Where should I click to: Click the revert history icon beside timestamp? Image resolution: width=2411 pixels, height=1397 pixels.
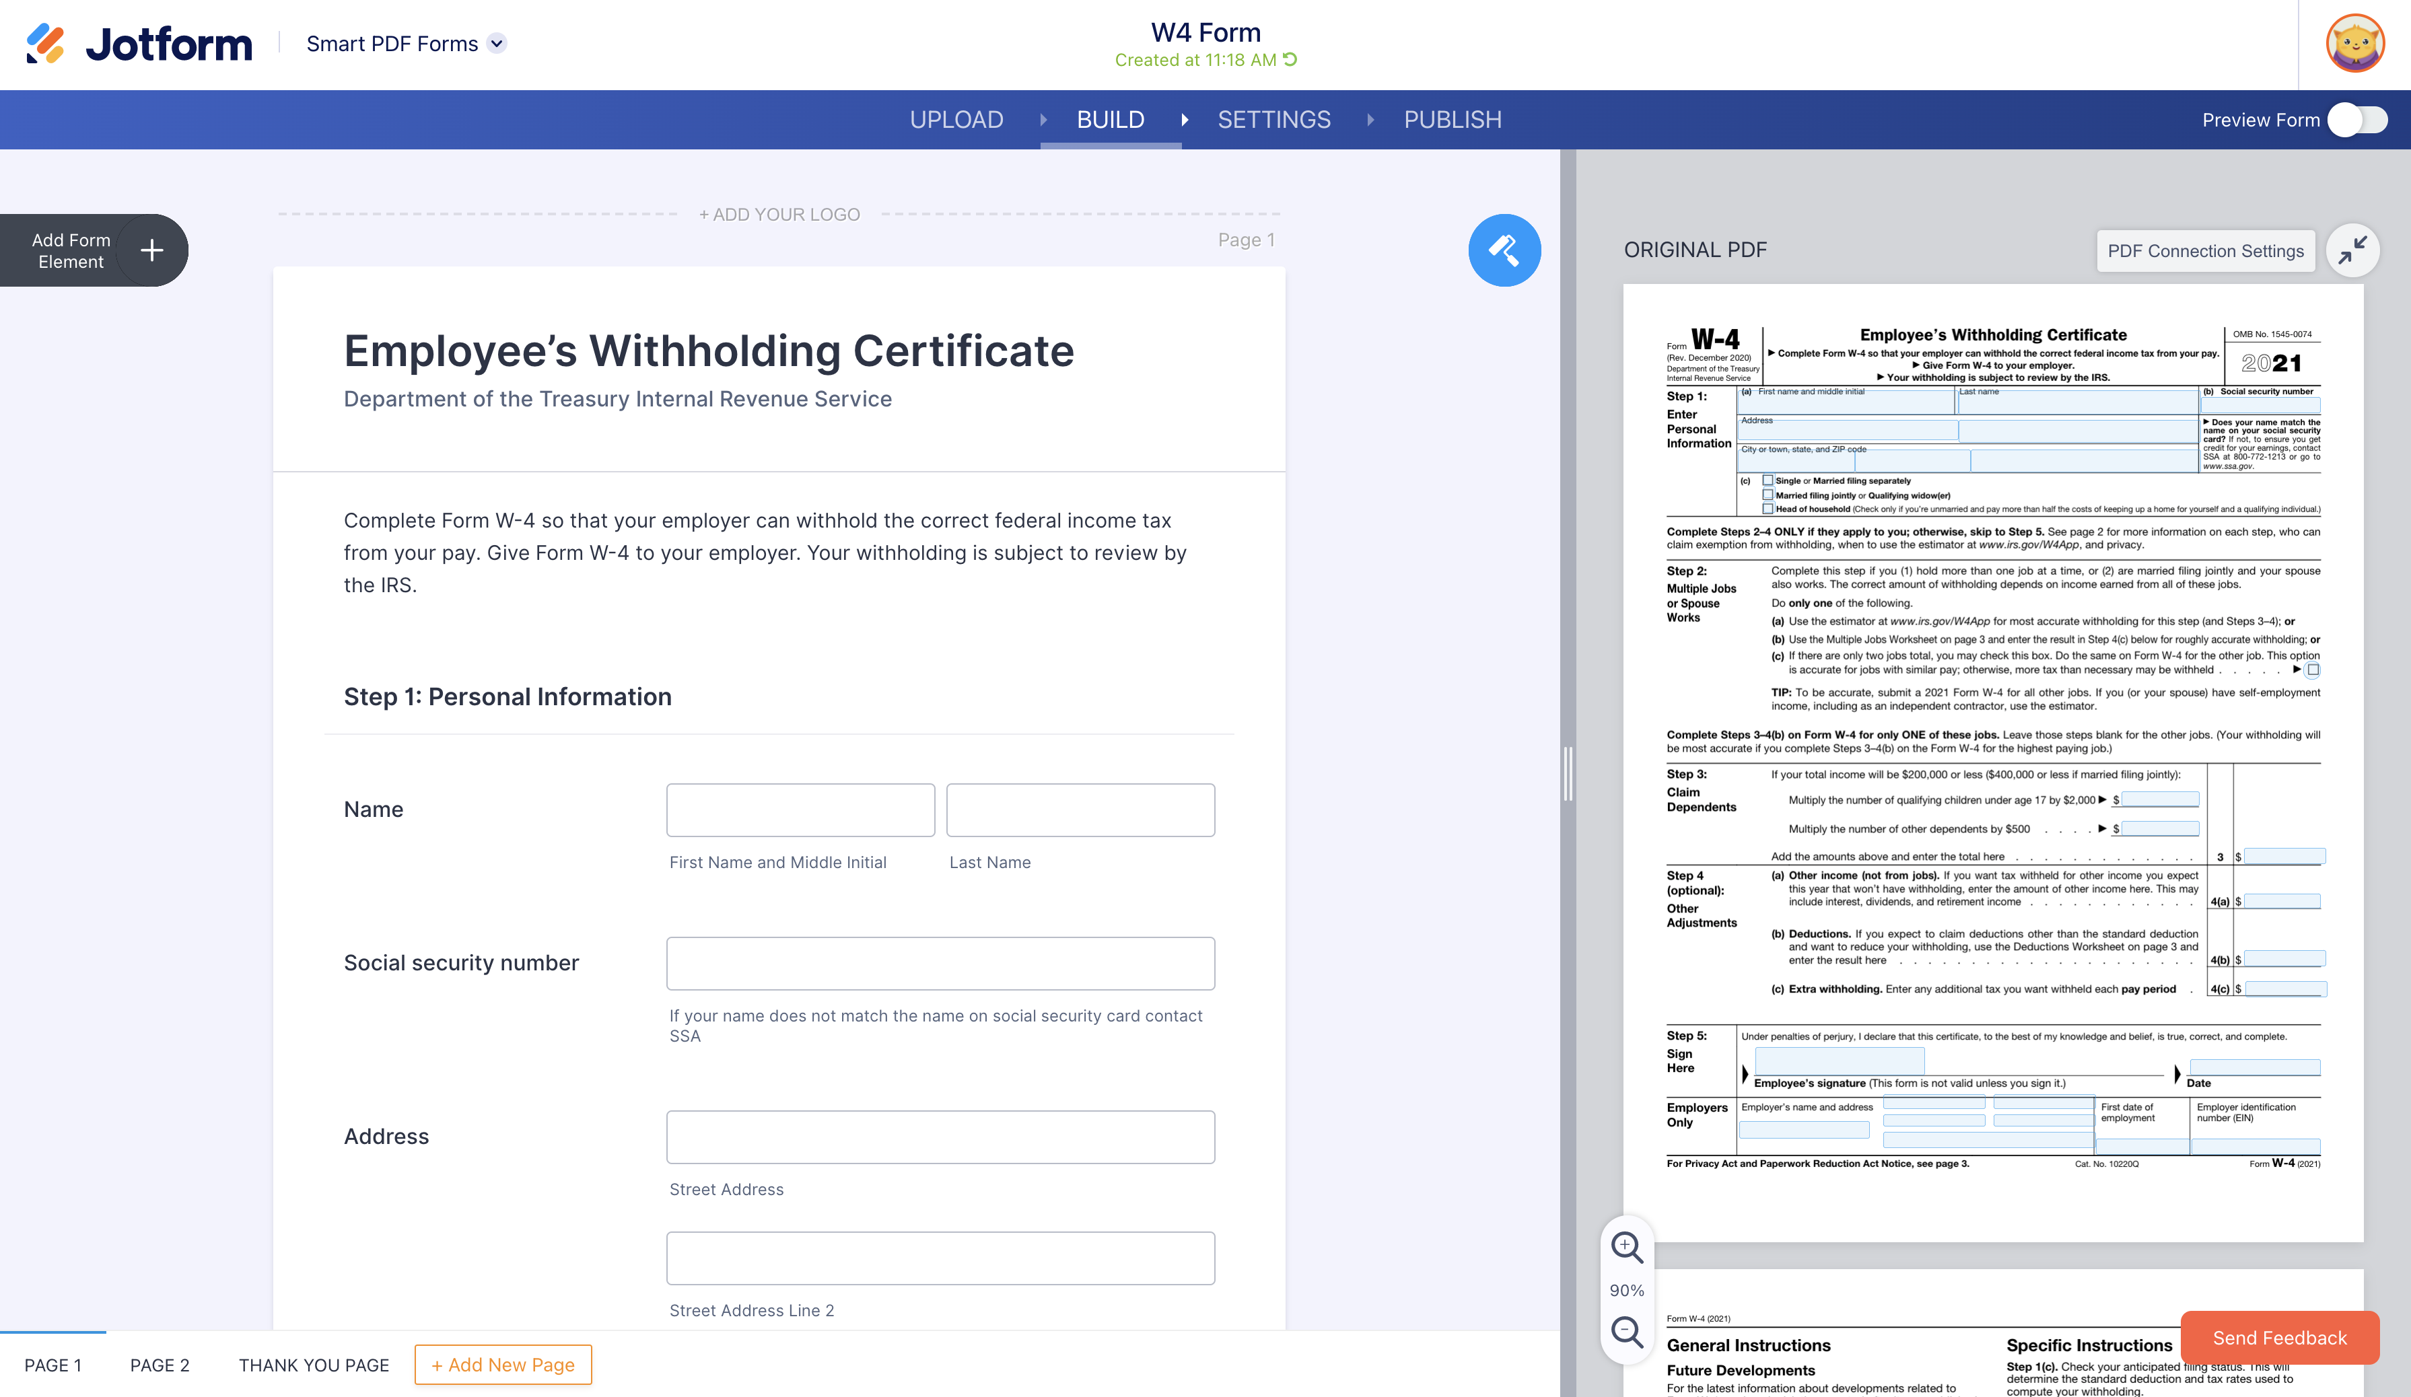coord(1291,59)
